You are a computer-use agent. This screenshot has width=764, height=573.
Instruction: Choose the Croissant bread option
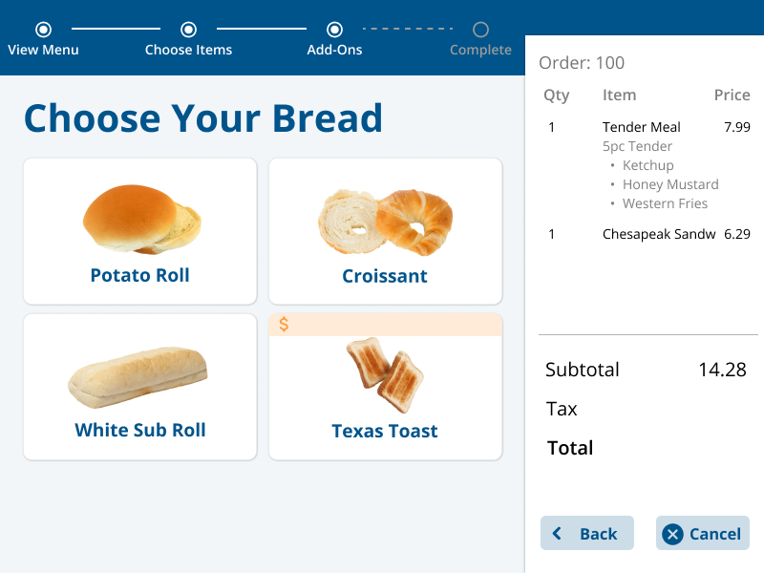point(386,231)
